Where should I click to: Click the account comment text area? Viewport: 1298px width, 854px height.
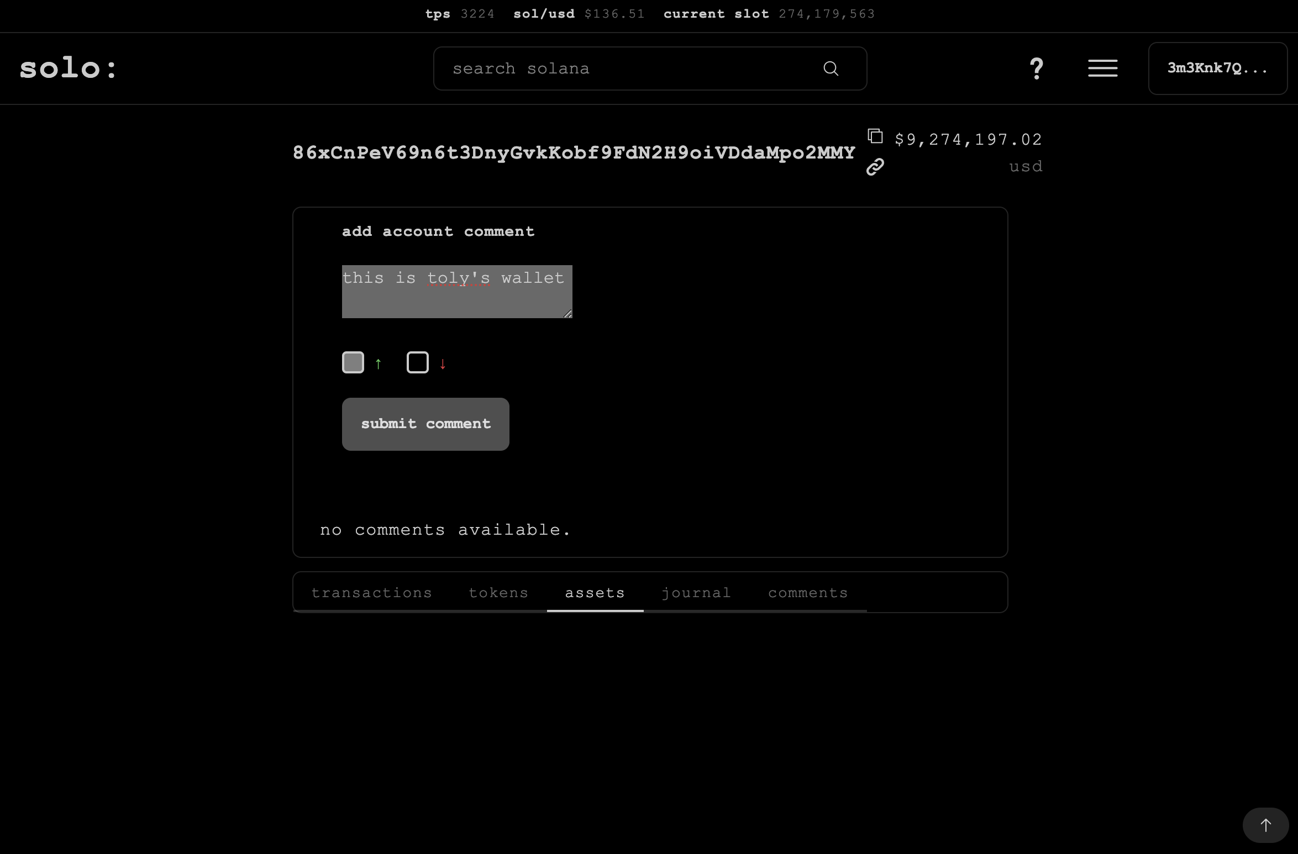457,292
